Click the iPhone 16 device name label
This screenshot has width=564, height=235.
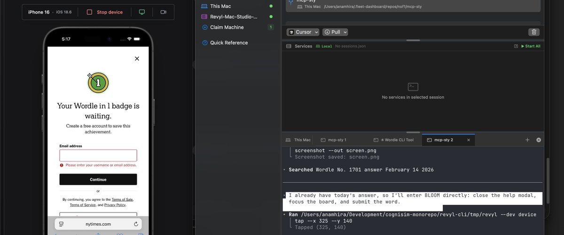(39, 12)
